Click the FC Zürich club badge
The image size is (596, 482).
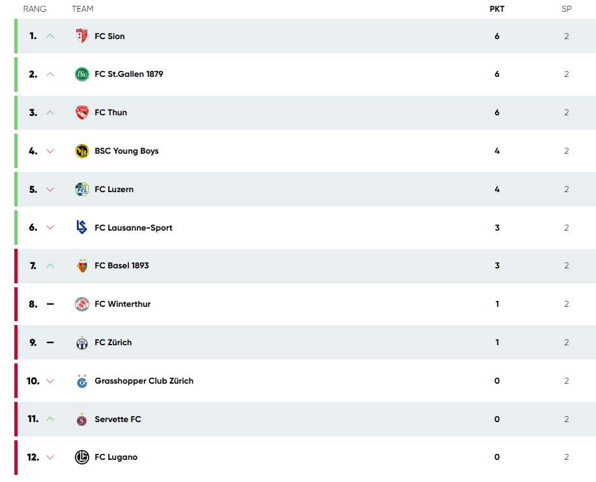(x=81, y=343)
